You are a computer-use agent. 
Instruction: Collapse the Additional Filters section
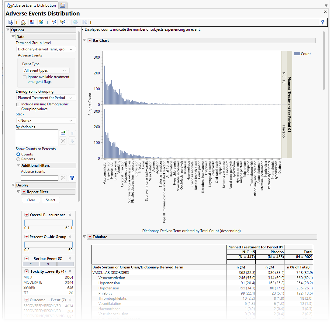(x=18, y=165)
